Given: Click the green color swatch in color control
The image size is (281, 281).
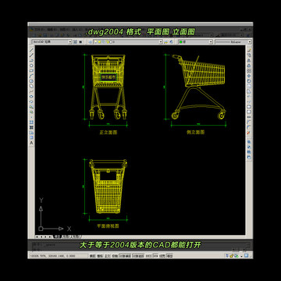Looking at the screenshot, I should point(180,41).
